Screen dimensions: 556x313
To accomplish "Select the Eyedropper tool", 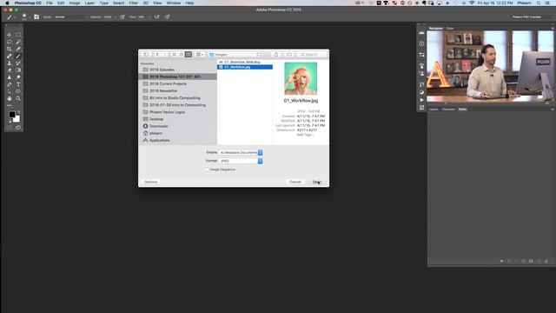I will click(x=18, y=49).
